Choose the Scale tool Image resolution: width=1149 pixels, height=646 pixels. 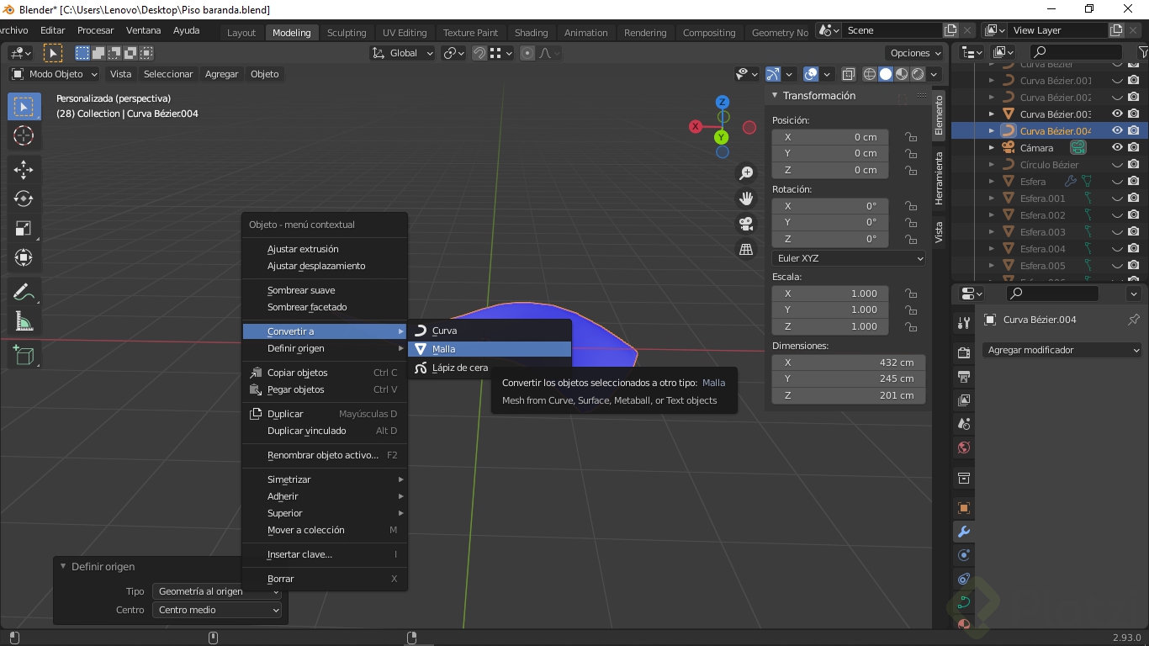[24, 228]
